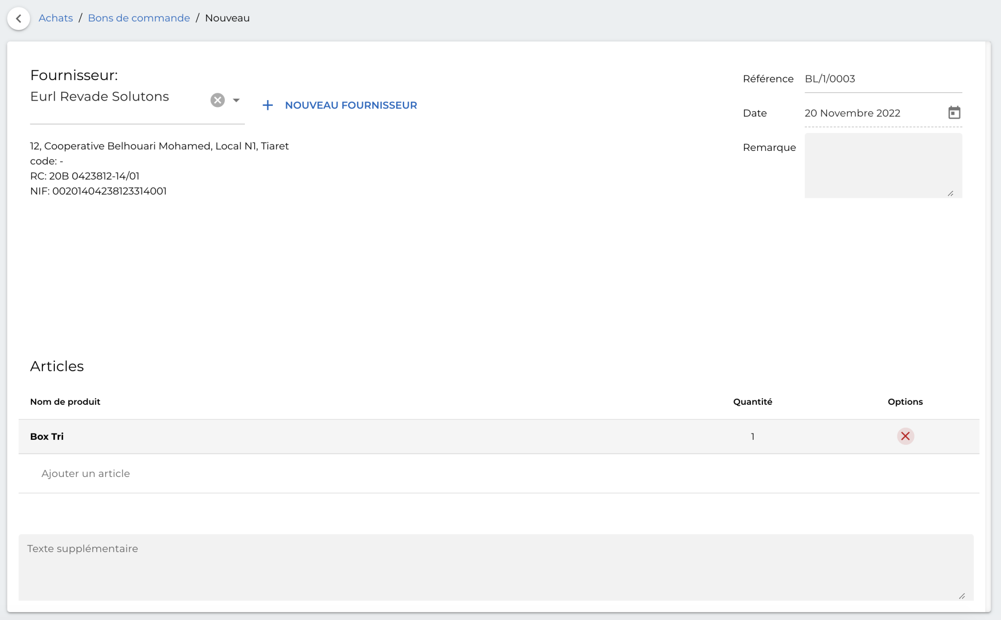Focus the Ajouter un article field
The width and height of the screenshot is (1001, 620).
86,473
